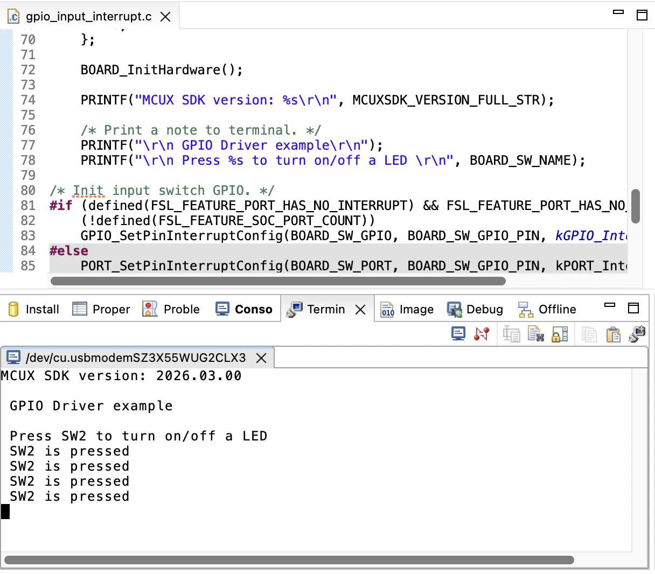The height and width of the screenshot is (574, 655).
Task: Switch to the Debug tab
Action: click(475, 309)
